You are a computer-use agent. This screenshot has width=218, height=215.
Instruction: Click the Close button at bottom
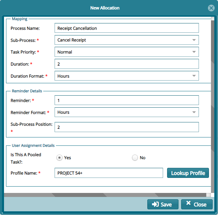(197, 204)
